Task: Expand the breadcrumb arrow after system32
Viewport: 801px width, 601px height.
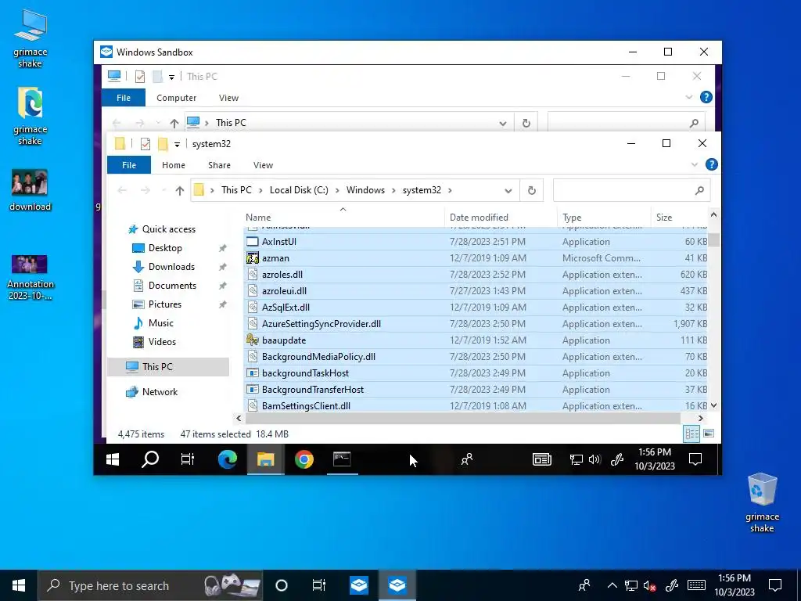Action: tap(450, 190)
